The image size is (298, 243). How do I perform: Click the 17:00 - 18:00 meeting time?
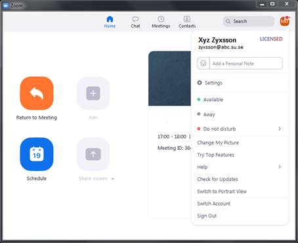(172, 137)
